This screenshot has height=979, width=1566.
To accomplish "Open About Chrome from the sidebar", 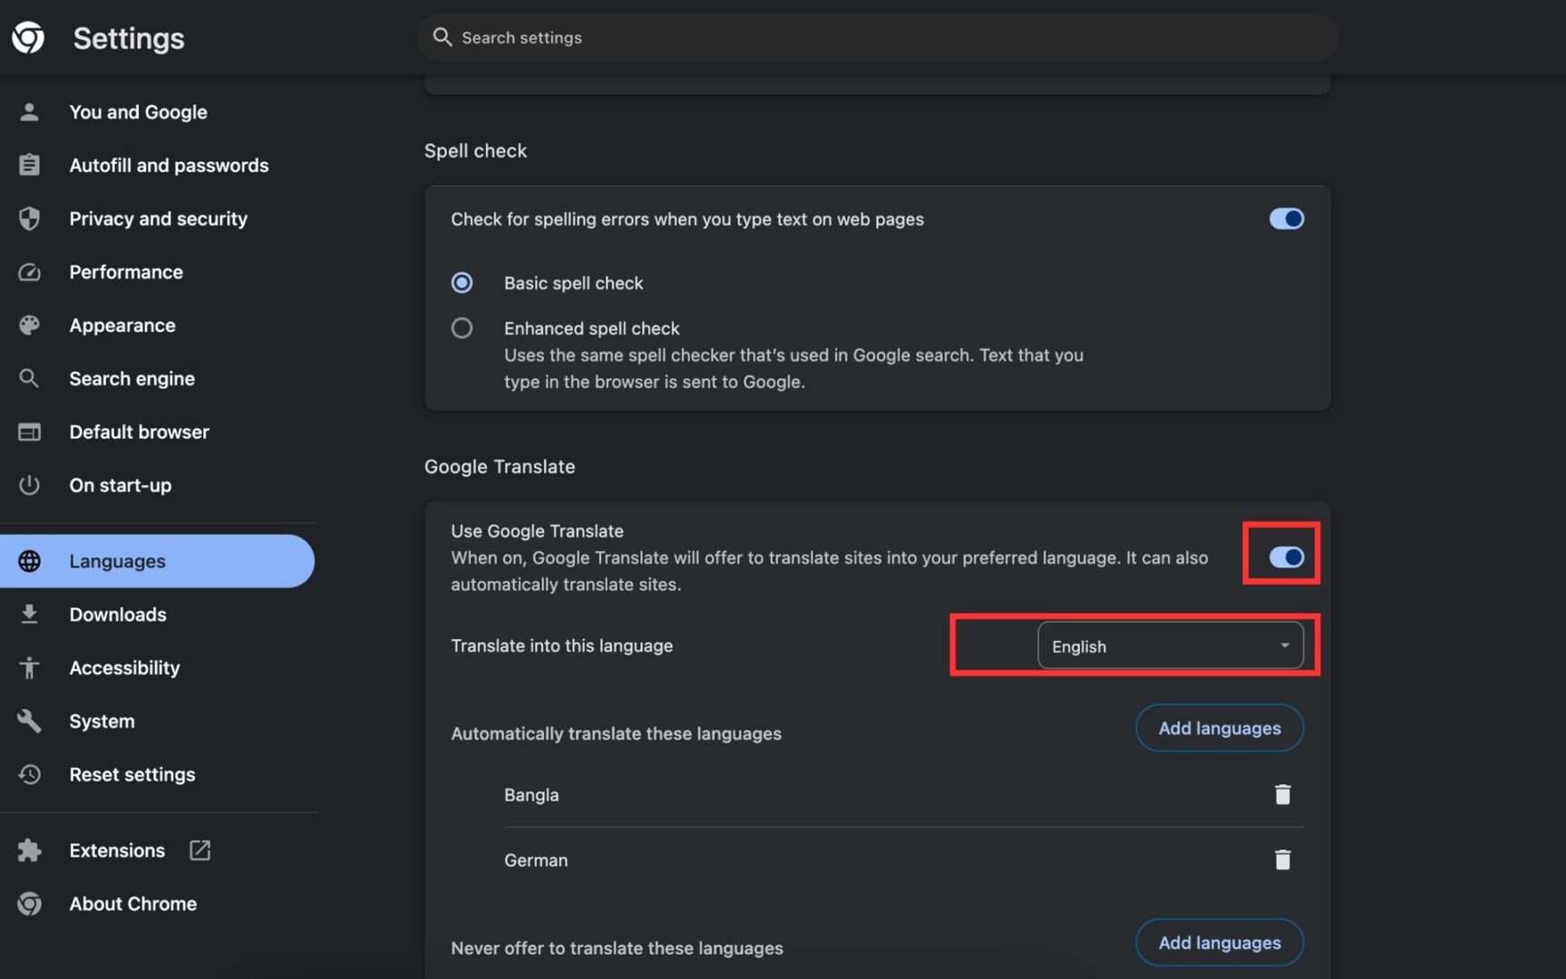I will tap(132, 903).
